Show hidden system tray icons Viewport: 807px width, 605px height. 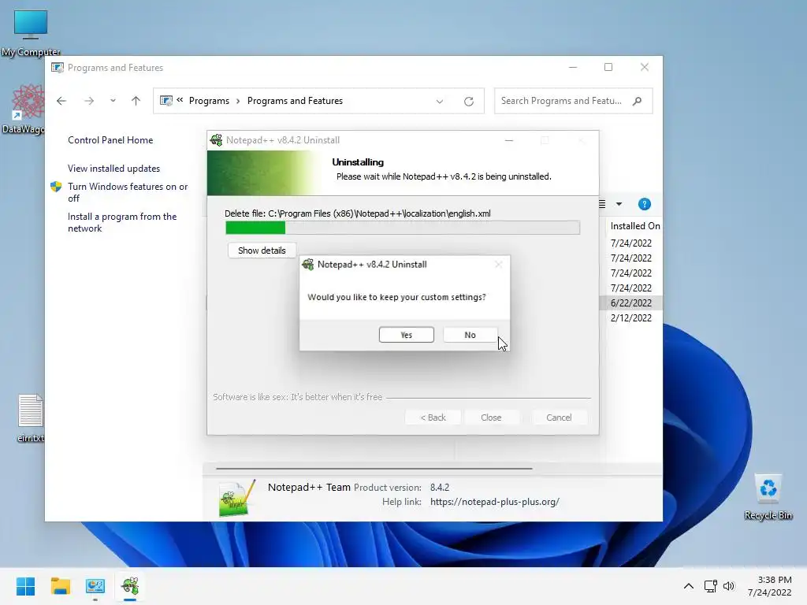coord(689,586)
